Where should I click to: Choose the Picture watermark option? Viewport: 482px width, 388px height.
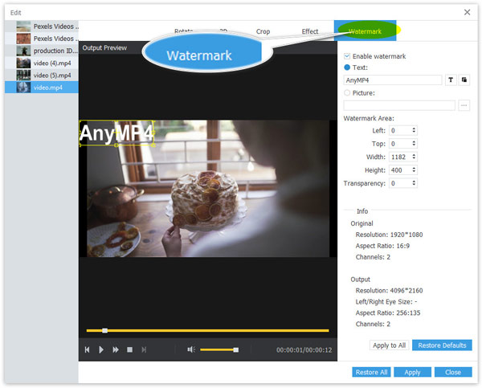point(347,93)
